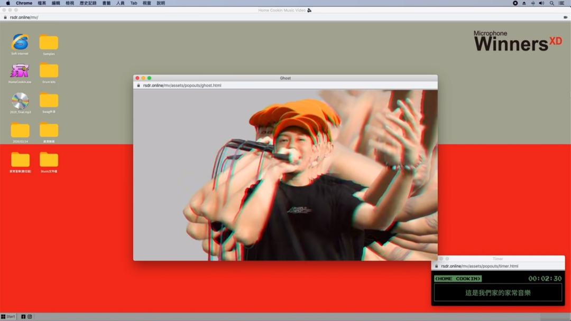
Task: Open the 2020/02/14 folder
Action: [20, 130]
